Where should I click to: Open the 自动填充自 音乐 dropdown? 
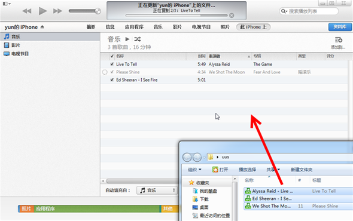click(x=157, y=191)
